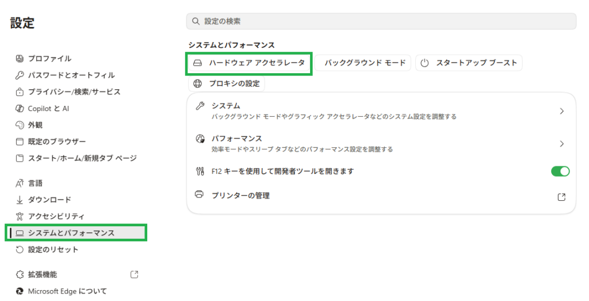Click the lock icon beside プライバシー/検索/サービス
The width and height of the screenshot is (589, 301).
click(20, 92)
